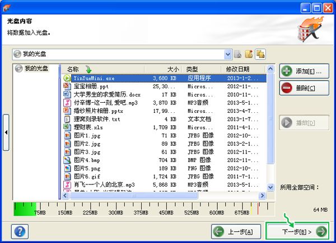Click the horizontal scroll right arrow
Viewport: 336px width, 243px height.
pyautogui.click(x=262, y=196)
